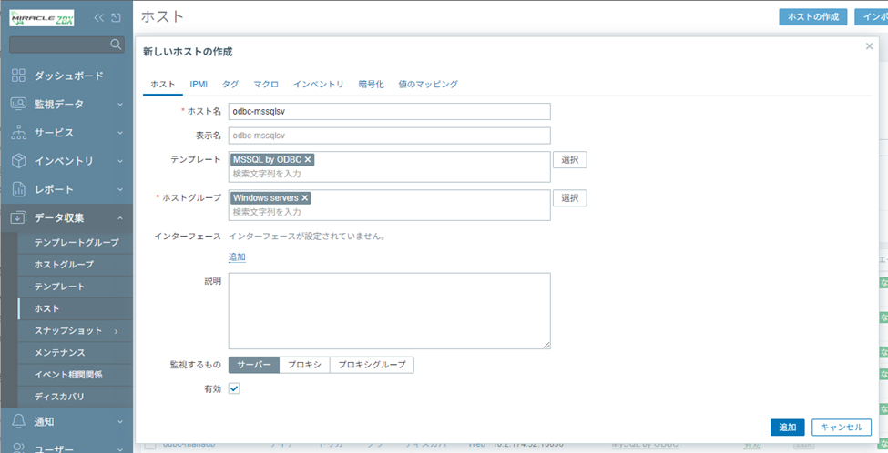Click the search magnifier icon in sidebar
The height and width of the screenshot is (453, 888).
pyautogui.click(x=116, y=44)
